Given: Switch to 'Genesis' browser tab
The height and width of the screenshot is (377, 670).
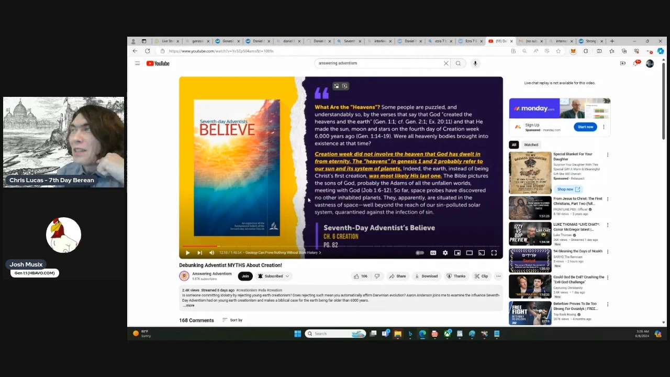Looking at the screenshot, I should point(228,41).
